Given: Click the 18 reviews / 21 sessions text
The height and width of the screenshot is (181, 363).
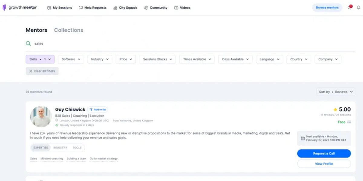Looking at the screenshot, I should pos(335,115).
